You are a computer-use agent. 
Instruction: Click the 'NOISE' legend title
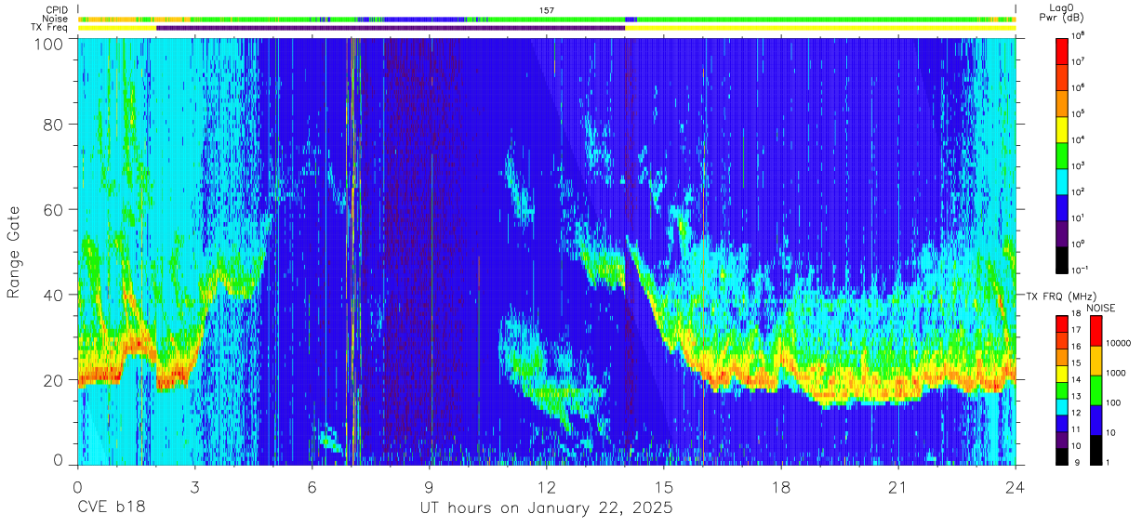click(1101, 308)
